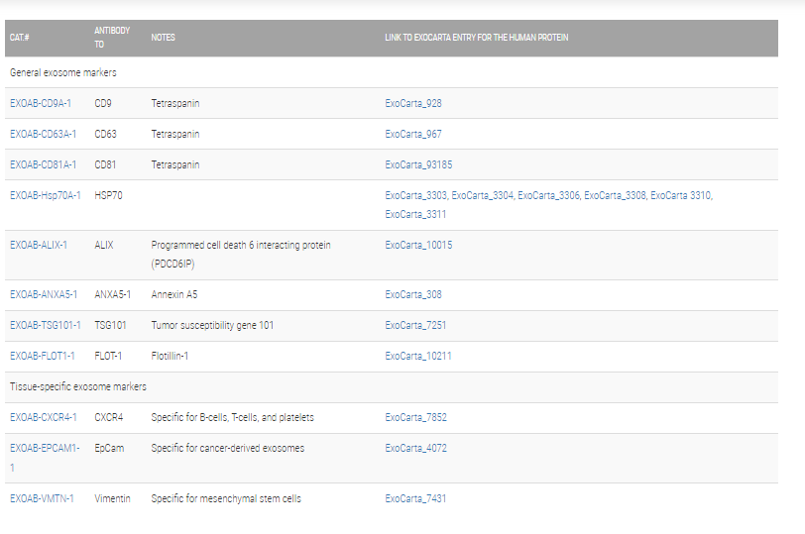
Task: Open the ExoCarta_93185 entry
Action: coord(418,164)
